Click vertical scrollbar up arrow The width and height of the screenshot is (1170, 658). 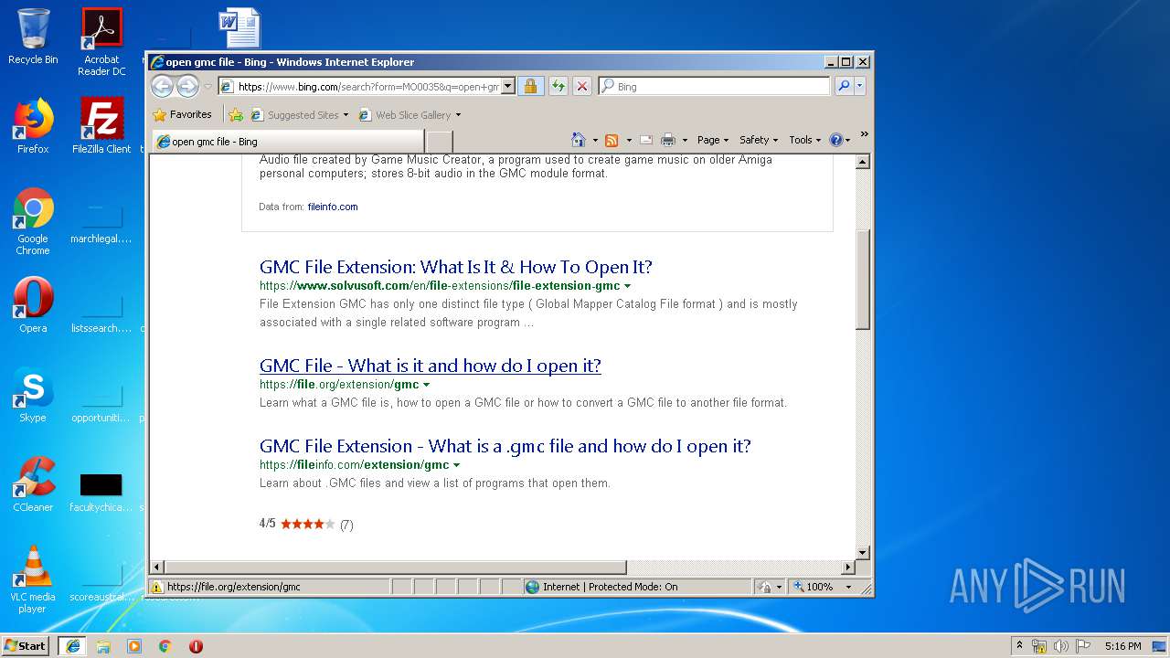point(862,162)
